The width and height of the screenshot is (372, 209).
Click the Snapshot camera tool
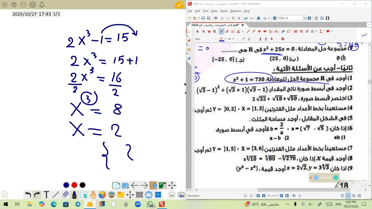click(x=296, y=31)
